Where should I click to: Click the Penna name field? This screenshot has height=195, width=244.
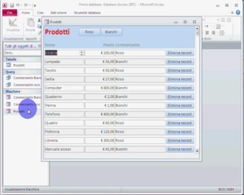[64, 105]
